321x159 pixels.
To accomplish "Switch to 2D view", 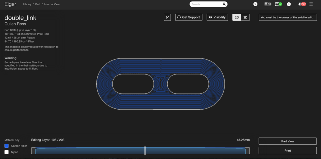I will [237, 17].
